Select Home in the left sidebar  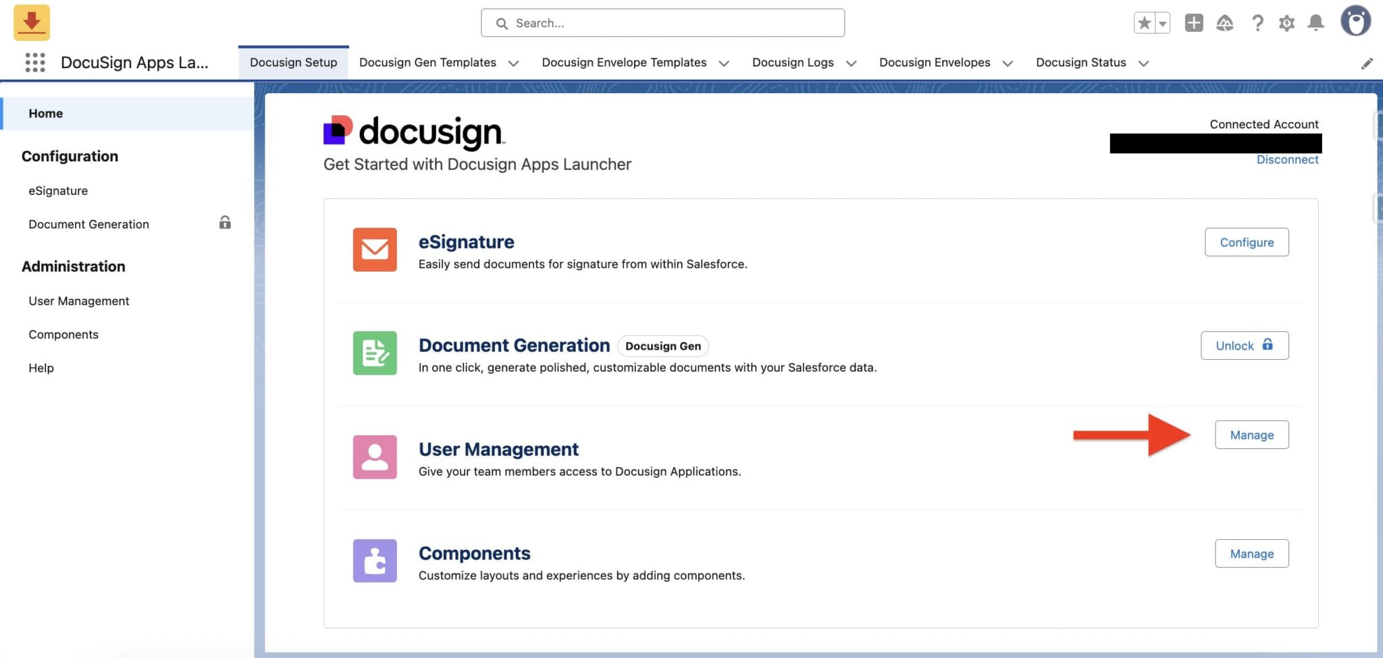tap(45, 113)
